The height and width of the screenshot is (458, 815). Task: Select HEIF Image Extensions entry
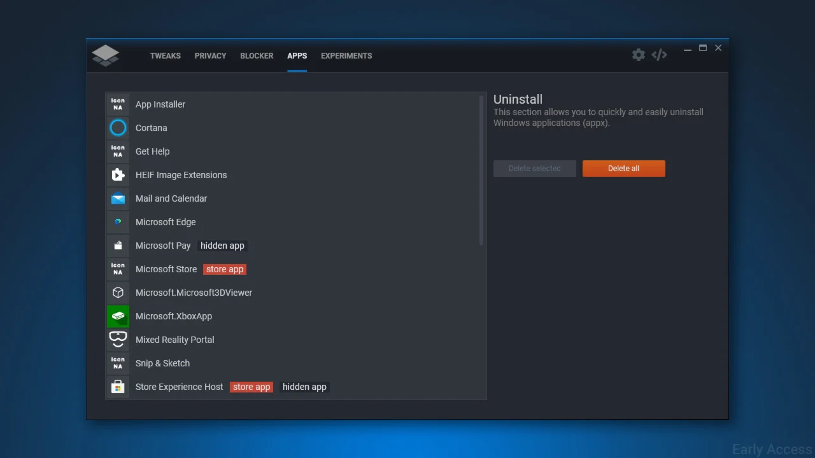pyautogui.click(x=292, y=175)
